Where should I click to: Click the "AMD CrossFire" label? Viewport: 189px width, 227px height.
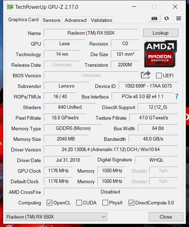tap(25, 192)
